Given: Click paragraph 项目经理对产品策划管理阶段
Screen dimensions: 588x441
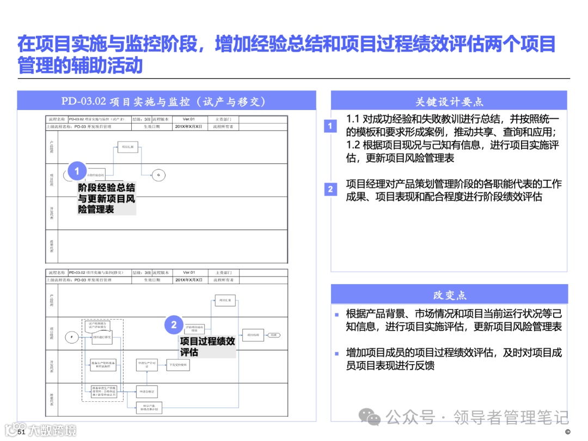Looking at the screenshot, I should [454, 190].
